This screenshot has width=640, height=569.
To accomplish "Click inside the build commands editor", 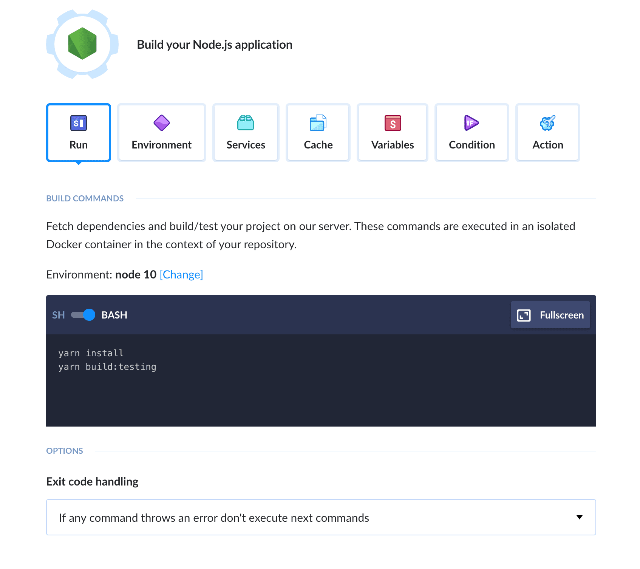I will coord(320,393).
